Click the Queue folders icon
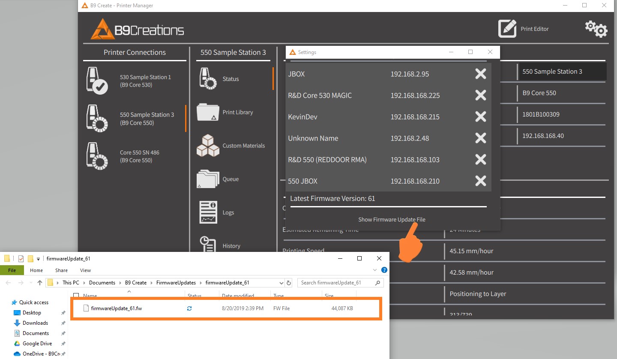The height and width of the screenshot is (359, 617). (x=208, y=179)
